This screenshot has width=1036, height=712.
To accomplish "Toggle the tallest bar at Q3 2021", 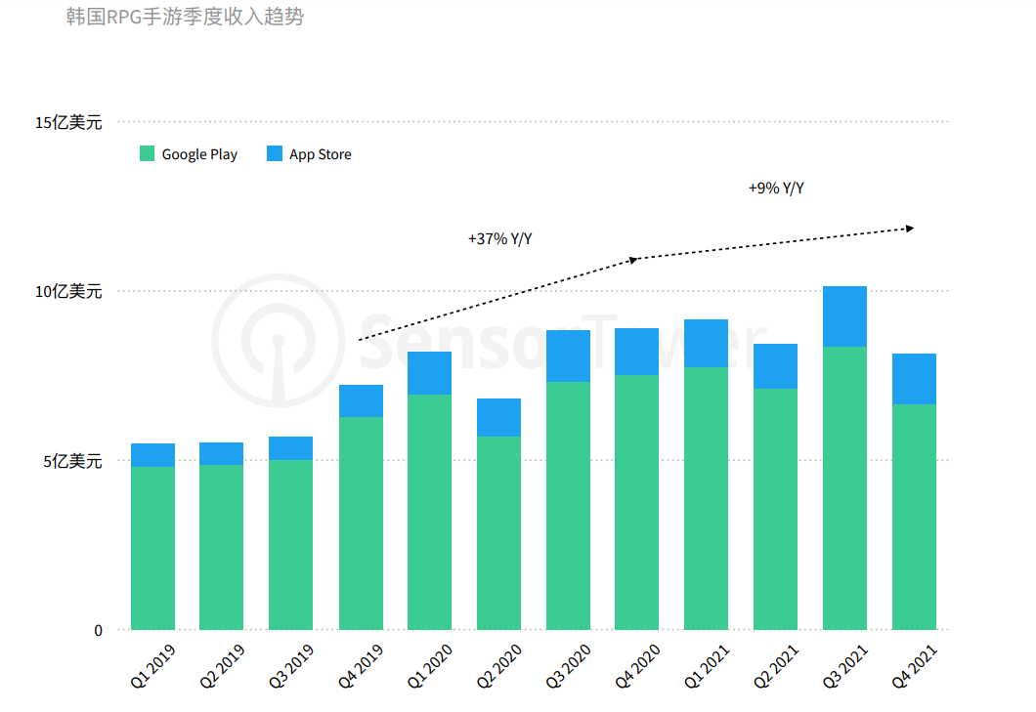I will tap(846, 459).
